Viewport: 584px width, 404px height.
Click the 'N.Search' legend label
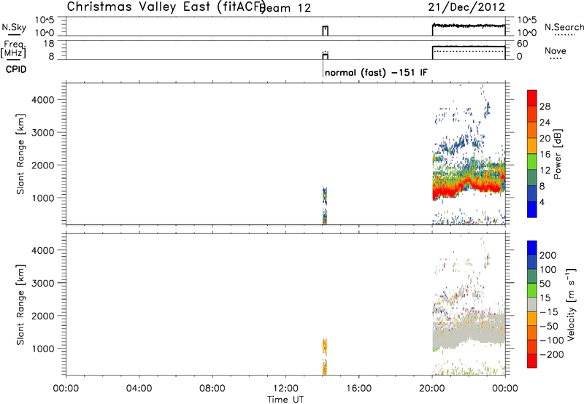pos(564,27)
